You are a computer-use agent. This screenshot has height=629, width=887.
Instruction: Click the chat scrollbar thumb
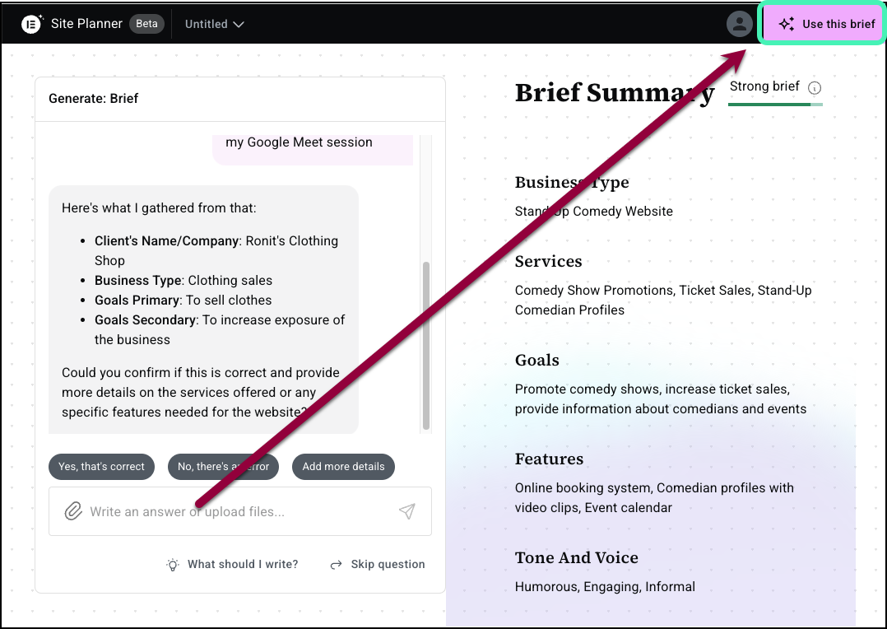tap(426, 345)
